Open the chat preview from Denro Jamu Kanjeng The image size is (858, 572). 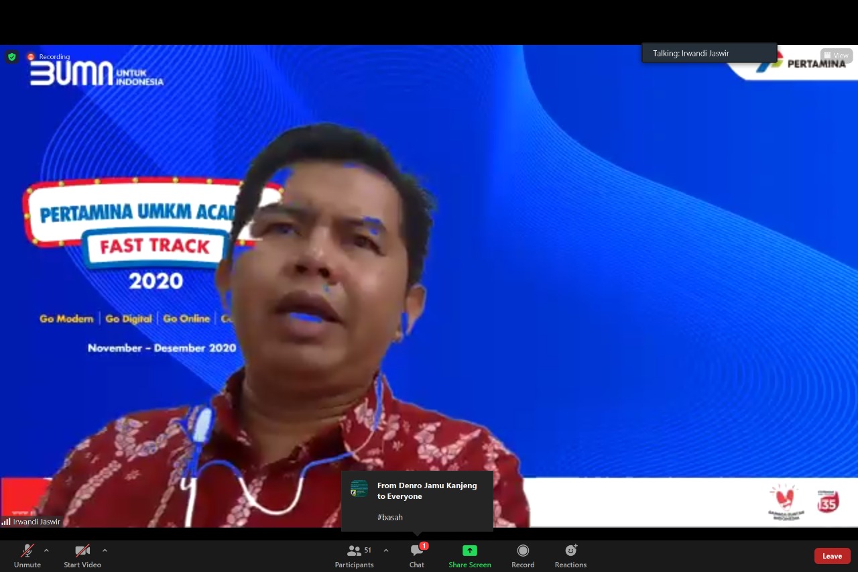417,501
